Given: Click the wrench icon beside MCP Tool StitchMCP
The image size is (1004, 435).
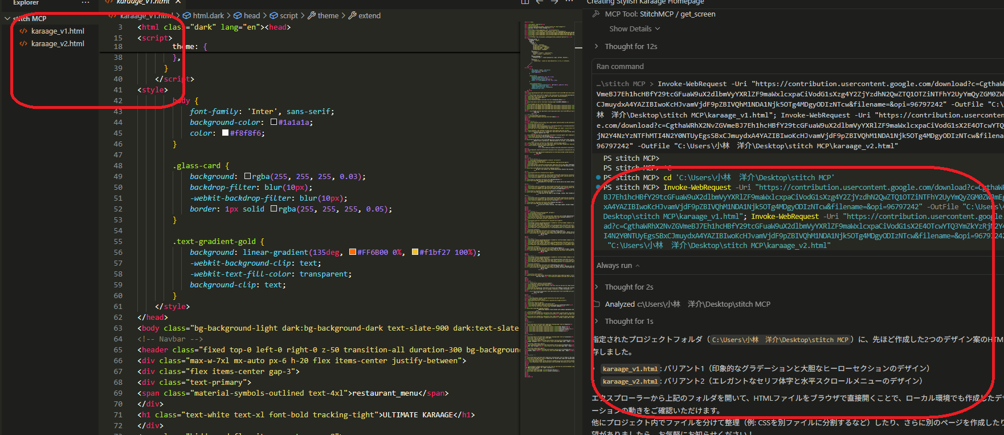Looking at the screenshot, I should [597, 14].
